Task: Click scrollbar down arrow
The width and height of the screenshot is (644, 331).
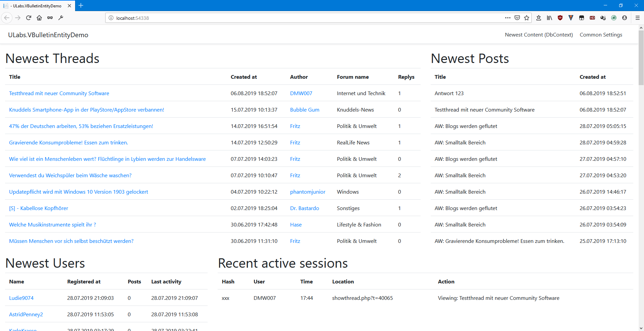Action: [641, 328]
